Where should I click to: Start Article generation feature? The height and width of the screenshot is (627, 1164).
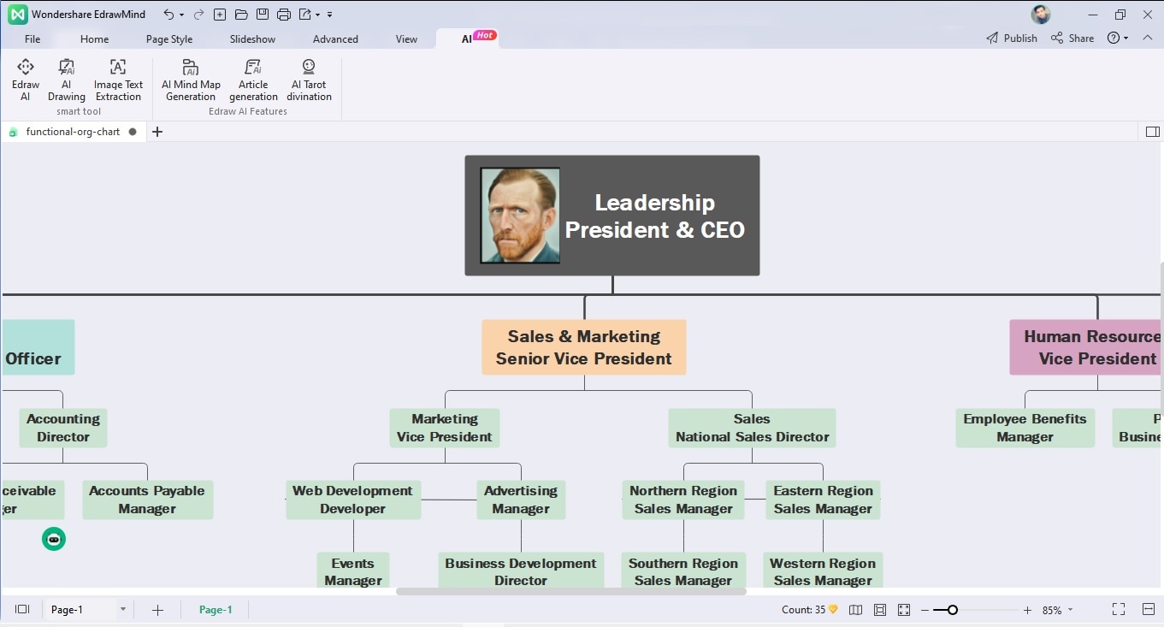(x=253, y=80)
